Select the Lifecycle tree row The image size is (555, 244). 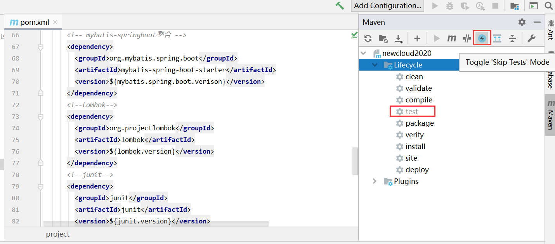click(x=409, y=65)
